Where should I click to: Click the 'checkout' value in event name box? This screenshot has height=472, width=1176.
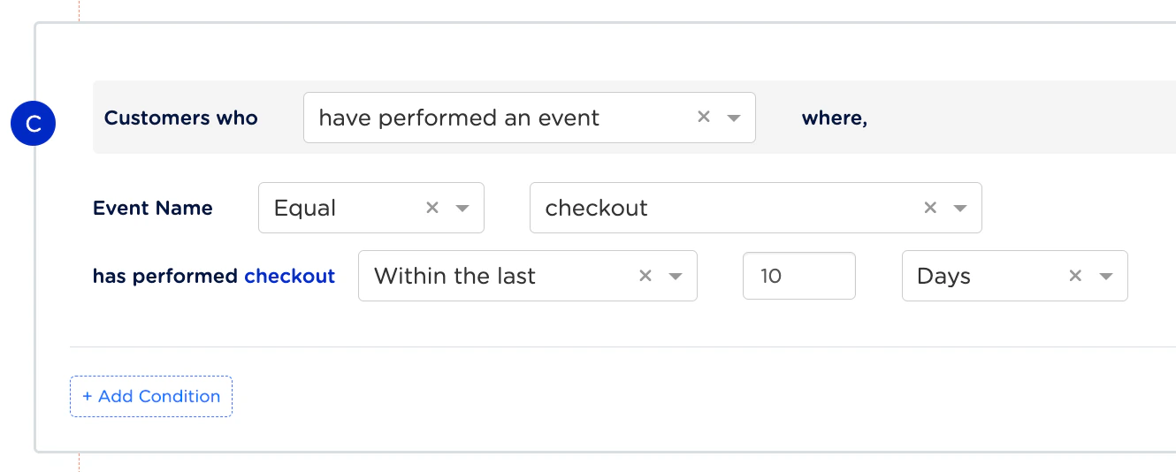[x=597, y=208]
